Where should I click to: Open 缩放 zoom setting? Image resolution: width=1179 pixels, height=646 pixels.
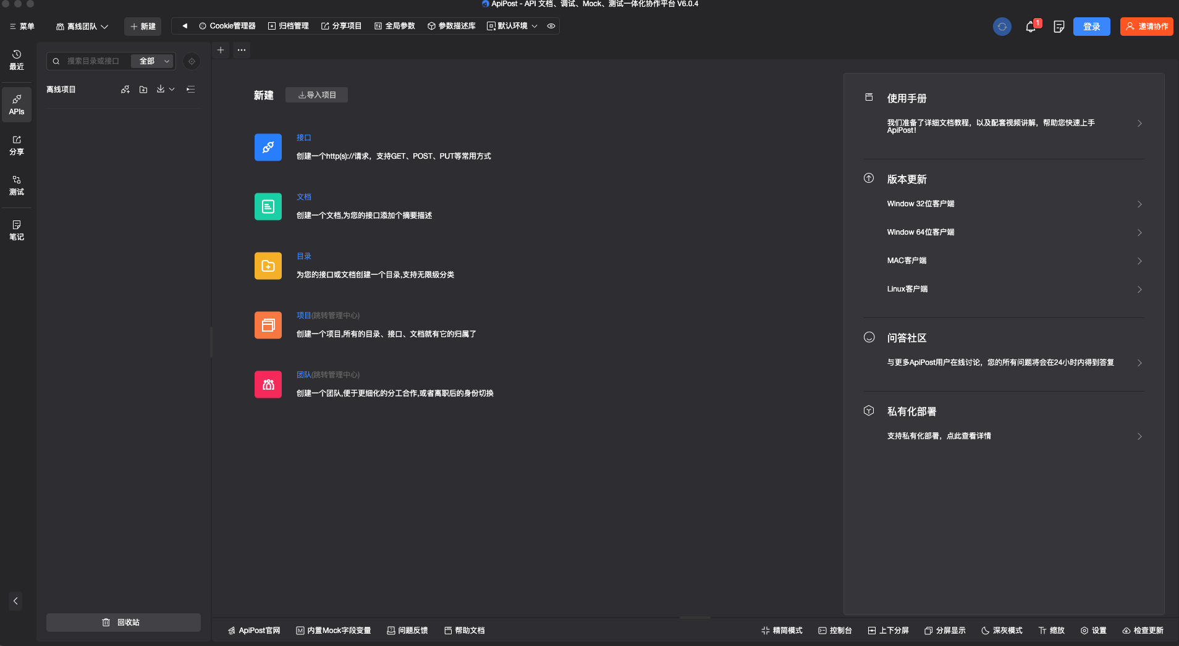1052,631
